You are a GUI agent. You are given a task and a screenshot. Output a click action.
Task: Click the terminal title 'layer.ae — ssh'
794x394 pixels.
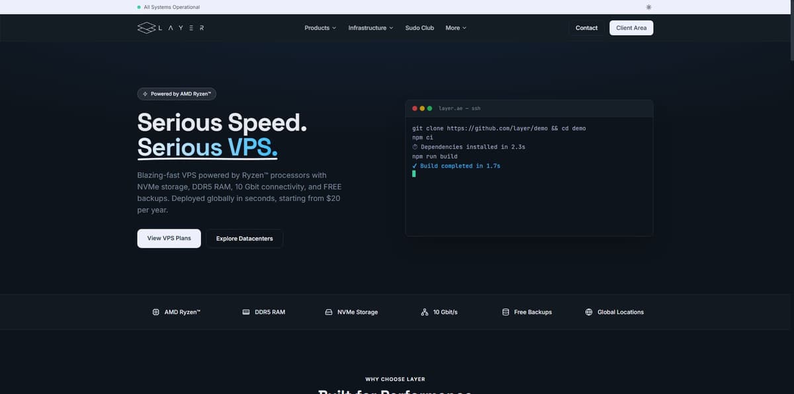(459, 108)
